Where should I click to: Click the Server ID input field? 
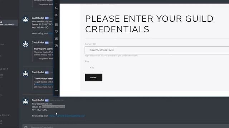pyautogui.click(x=157, y=50)
